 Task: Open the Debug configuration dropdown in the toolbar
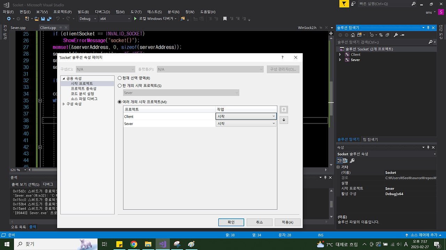click(87, 18)
